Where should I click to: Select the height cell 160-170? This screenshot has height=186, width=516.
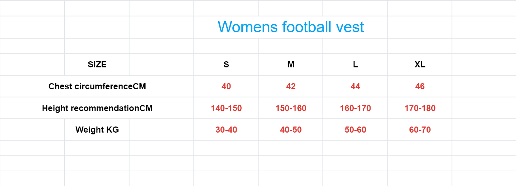[355, 108]
